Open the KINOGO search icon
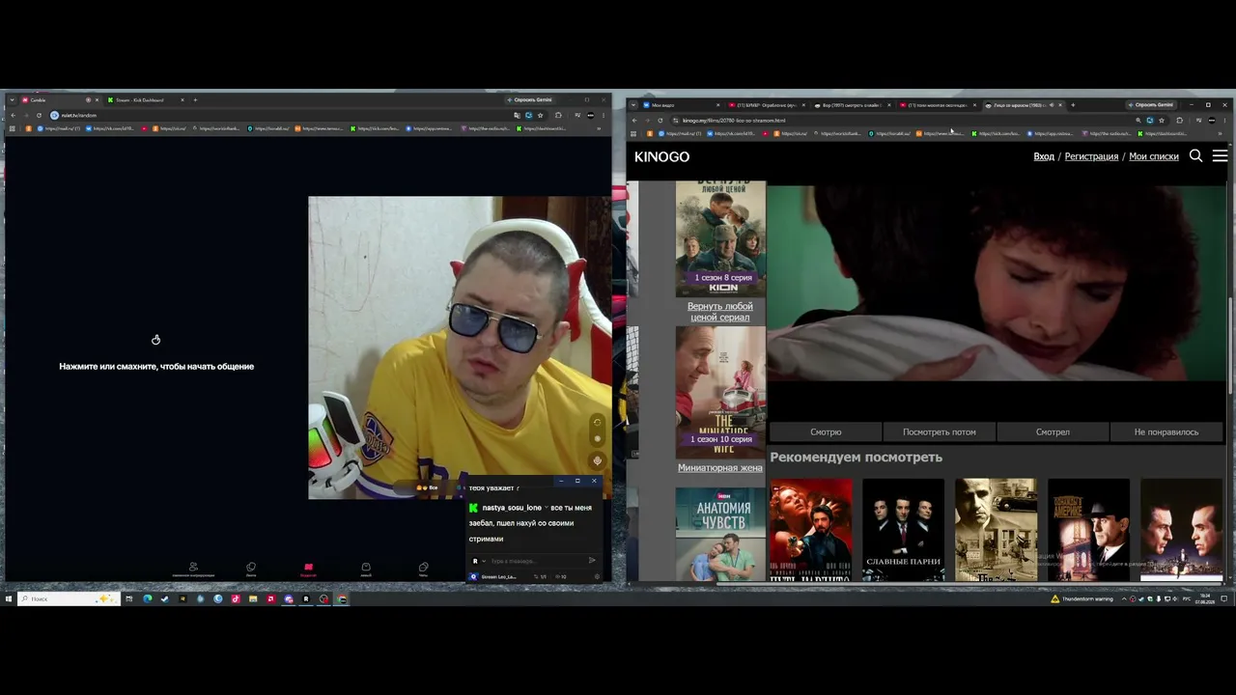1236x695 pixels. tap(1195, 155)
